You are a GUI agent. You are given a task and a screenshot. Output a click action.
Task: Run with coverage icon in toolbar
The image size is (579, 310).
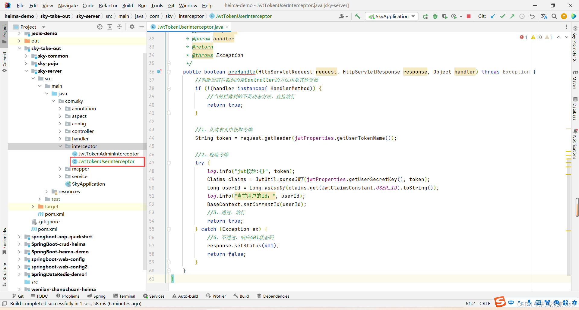coord(445,16)
